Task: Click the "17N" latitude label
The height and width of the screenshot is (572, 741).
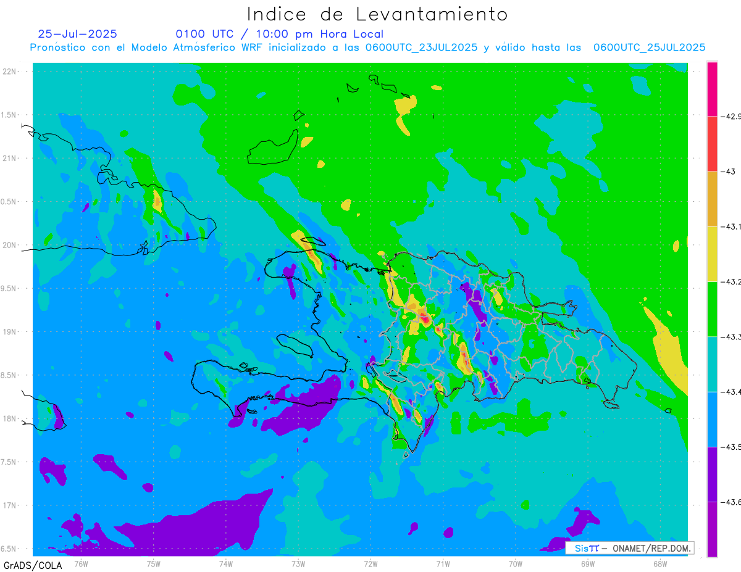Action: (x=10, y=505)
